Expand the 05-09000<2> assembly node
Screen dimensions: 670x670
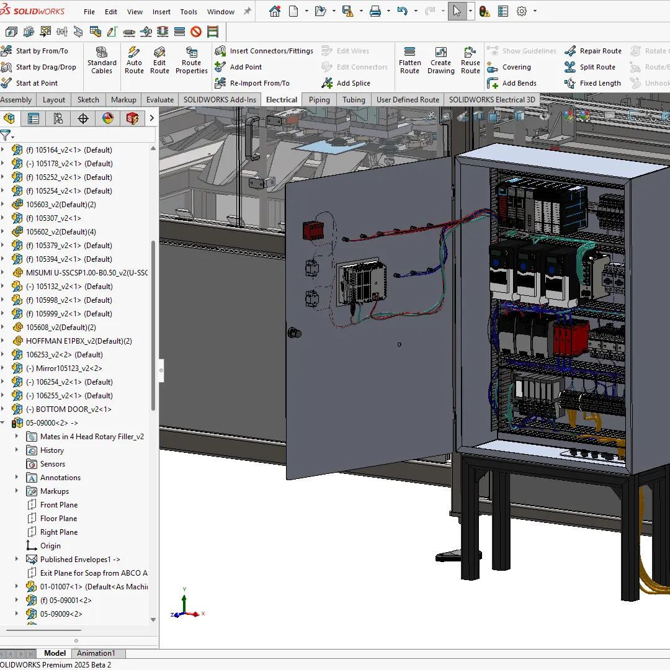[4, 423]
